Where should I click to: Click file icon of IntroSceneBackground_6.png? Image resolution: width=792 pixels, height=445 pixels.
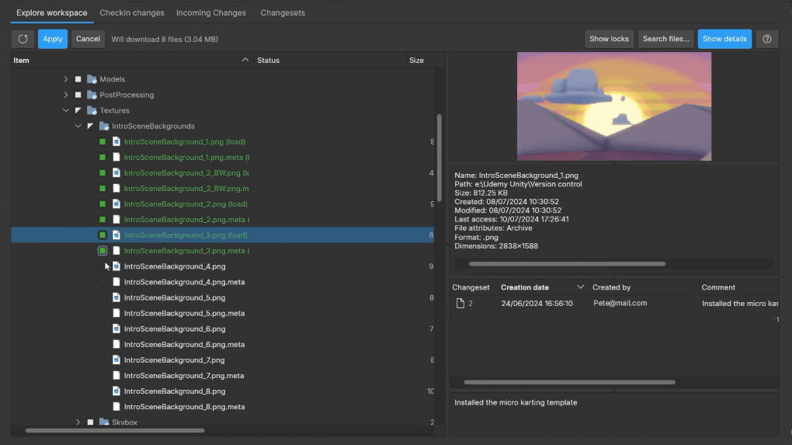[x=116, y=329]
